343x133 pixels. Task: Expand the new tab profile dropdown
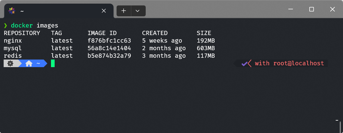click(138, 11)
